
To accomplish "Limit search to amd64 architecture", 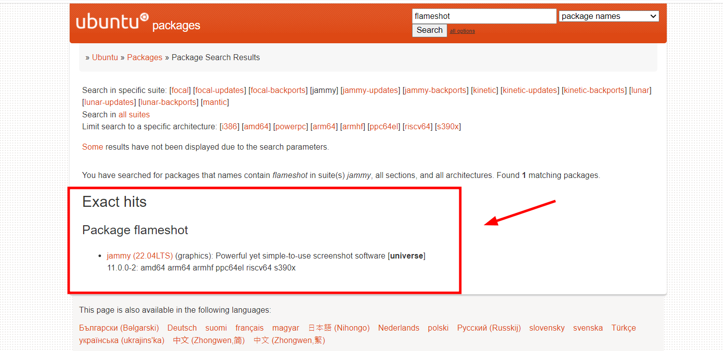I will tap(256, 126).
